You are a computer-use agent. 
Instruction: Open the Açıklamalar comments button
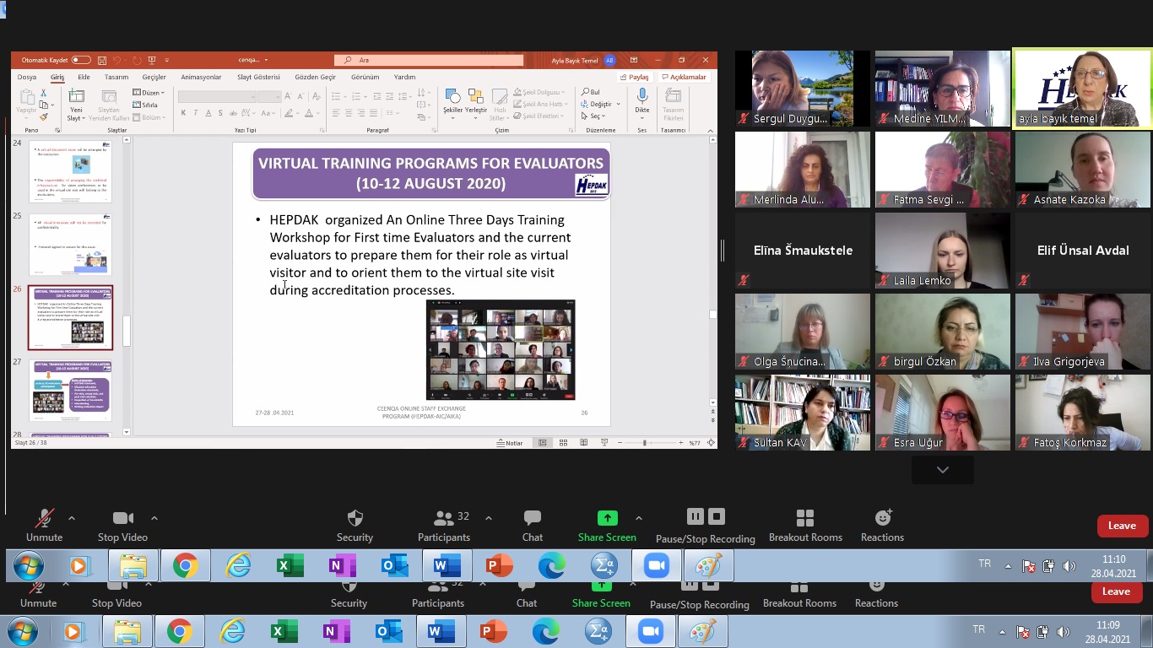(684, 77)
